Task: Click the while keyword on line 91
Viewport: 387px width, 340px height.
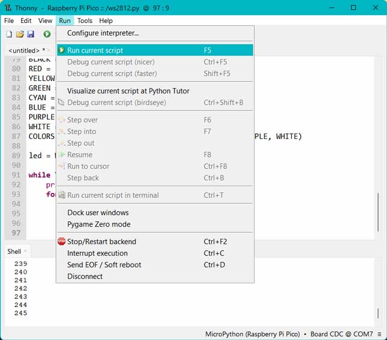Action: tap(40, 175)
